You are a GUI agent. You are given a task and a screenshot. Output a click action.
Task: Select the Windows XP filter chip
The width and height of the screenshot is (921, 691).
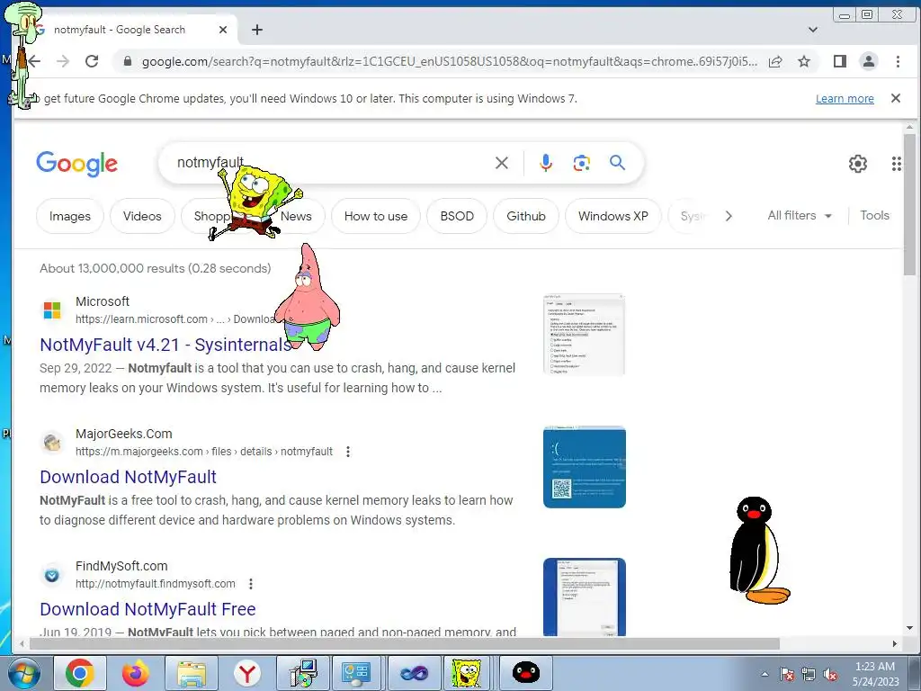coord(613,216)
